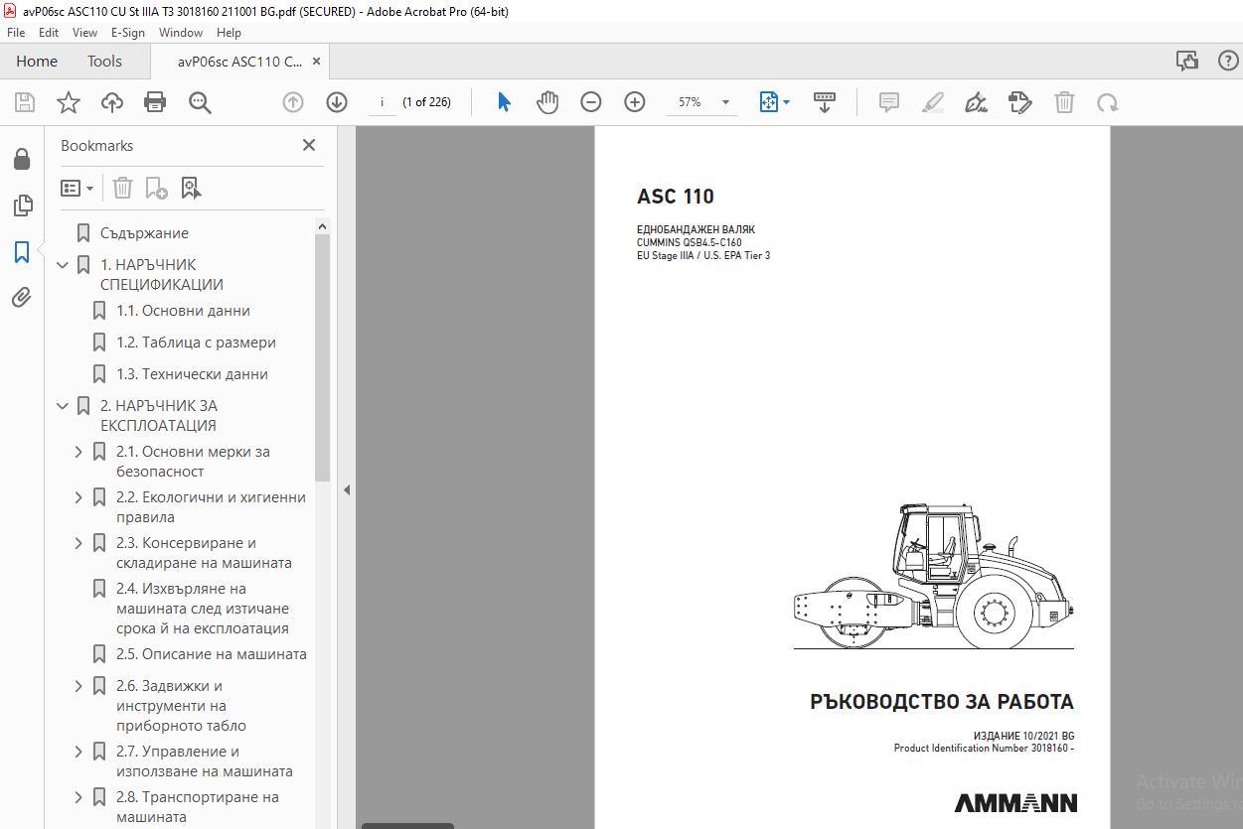
Task: Open the File menu
Action: tap(16, 32)
